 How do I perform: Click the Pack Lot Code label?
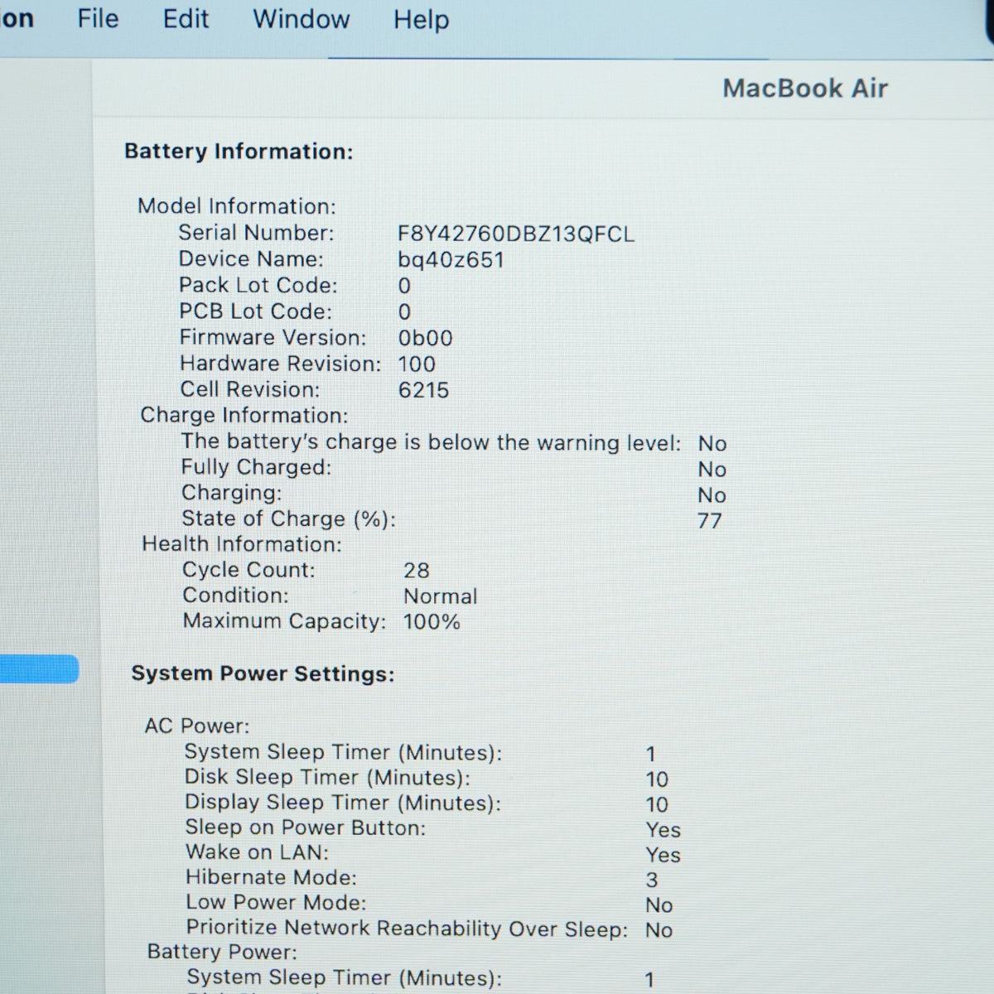[258, 286]
